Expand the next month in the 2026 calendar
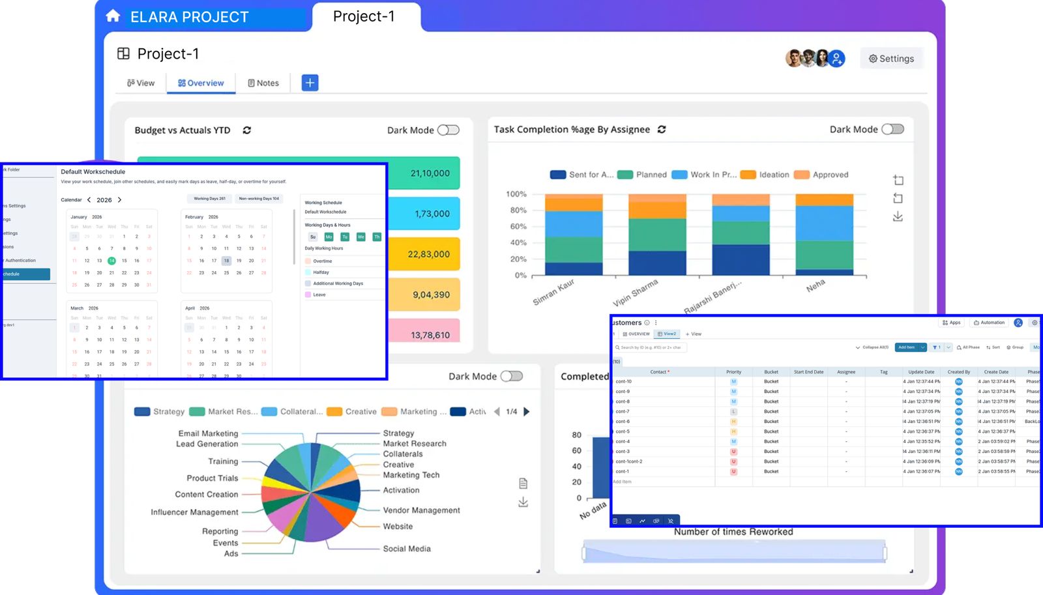 pyautogui.click(x=119, y=200)
